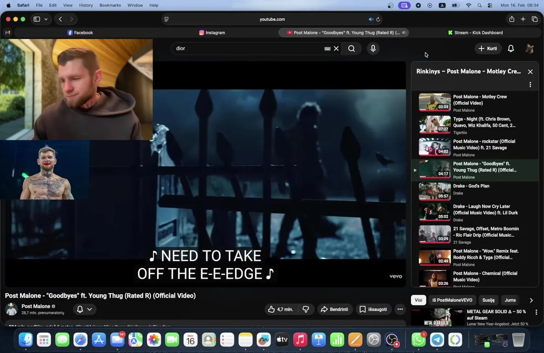
Task: Open more actions ellipsis below video
Action: pyautogui.click(x=400, y=309)
